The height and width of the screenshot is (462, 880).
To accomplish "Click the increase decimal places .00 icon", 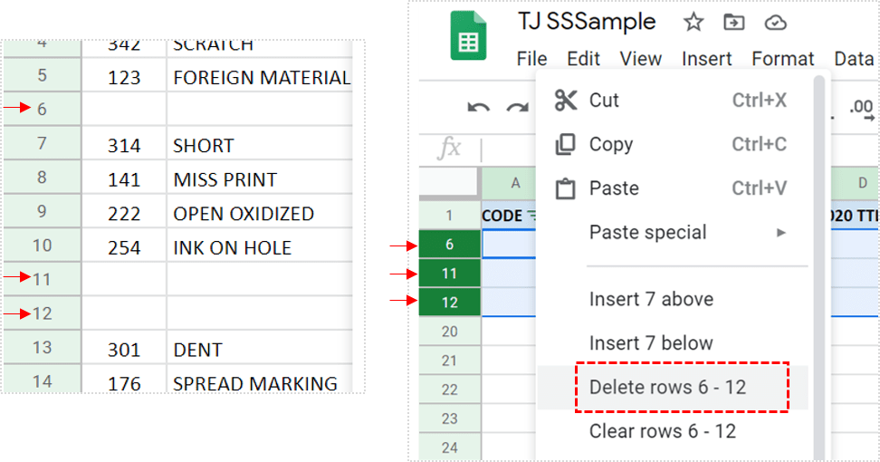I will [x=862, y=109].
